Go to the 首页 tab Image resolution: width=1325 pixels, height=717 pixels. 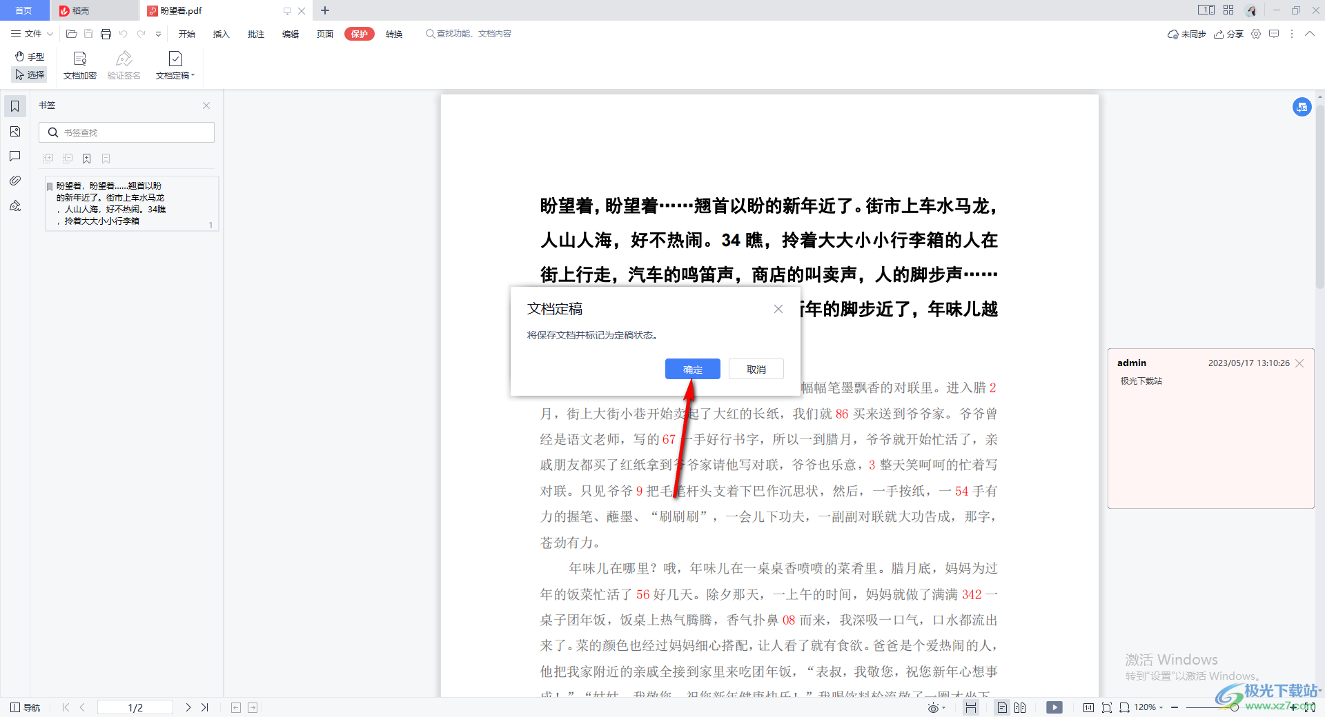24,10
